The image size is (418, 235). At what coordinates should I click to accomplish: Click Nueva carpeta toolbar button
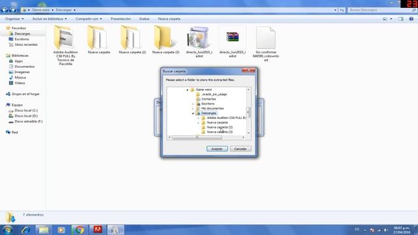[169, 19]
